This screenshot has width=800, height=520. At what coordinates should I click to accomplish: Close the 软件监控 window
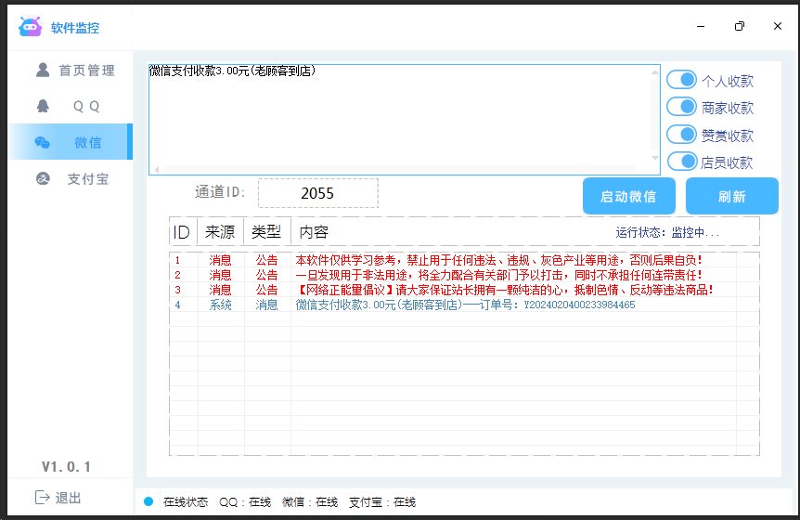[x=778, y=26]
